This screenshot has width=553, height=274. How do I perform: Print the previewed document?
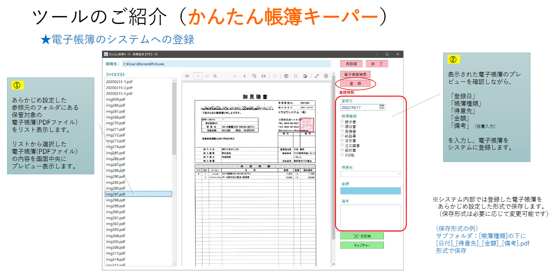(287, 76)
